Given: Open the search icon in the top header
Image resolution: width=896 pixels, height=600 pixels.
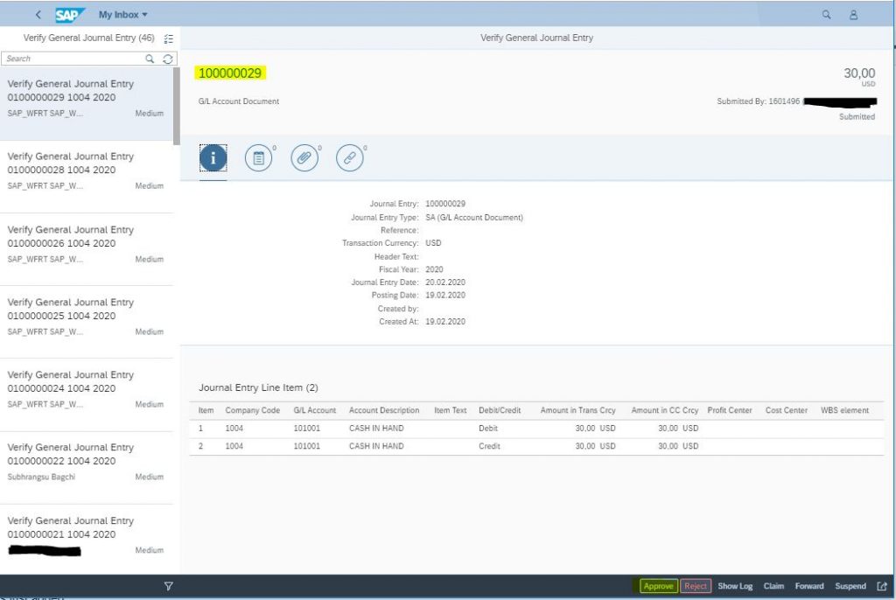Looking at the screenshot, I should coord(826,15).
